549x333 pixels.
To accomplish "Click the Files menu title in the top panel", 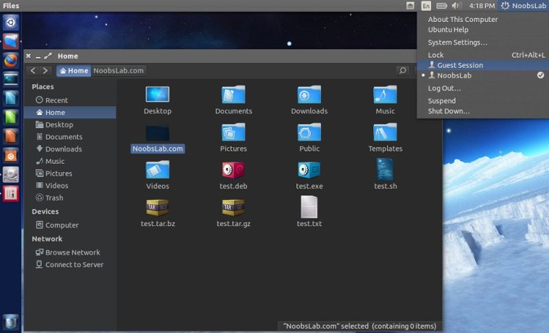I will 11,5.
